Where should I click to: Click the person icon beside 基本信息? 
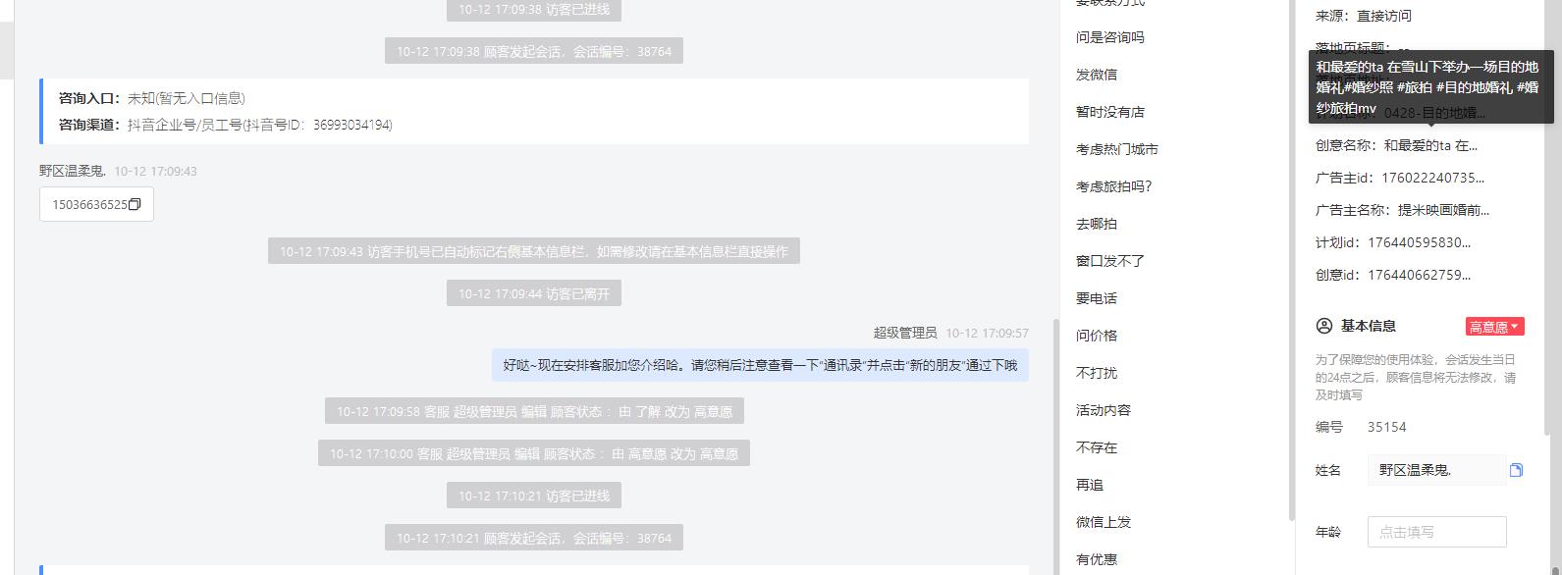click(x=1323, y=326)
